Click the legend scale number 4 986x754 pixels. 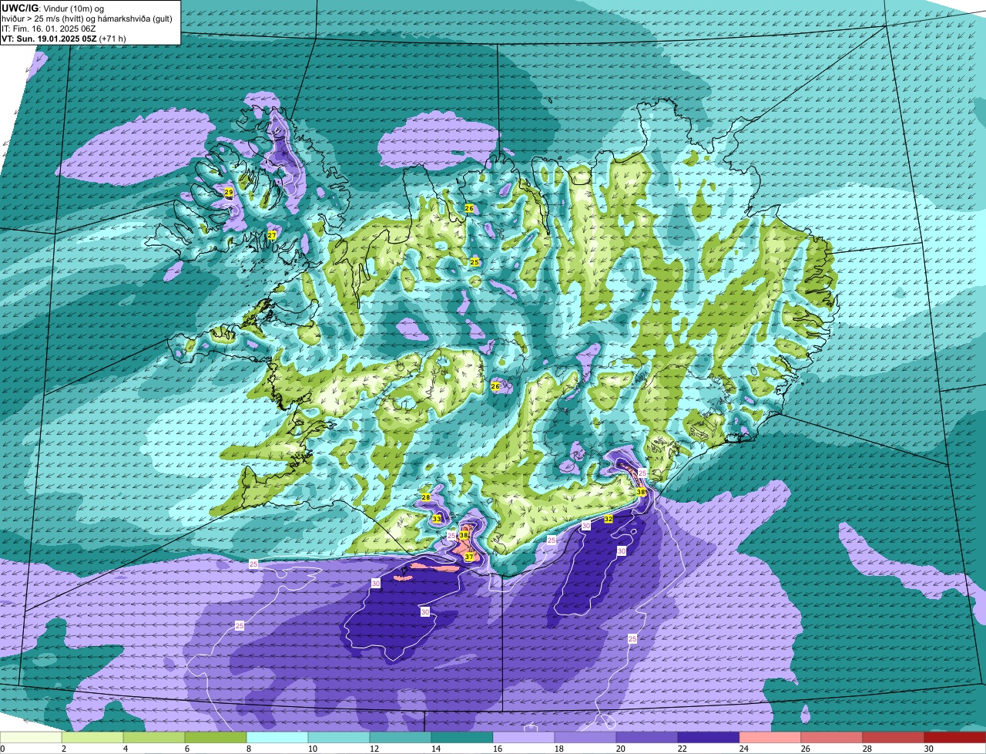tap(125, 749)
